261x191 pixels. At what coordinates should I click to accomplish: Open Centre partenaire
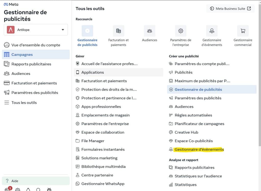tap(119, 175)
